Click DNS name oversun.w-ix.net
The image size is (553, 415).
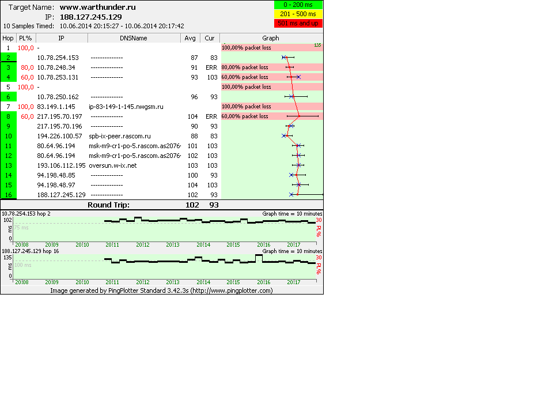(113, 165)
